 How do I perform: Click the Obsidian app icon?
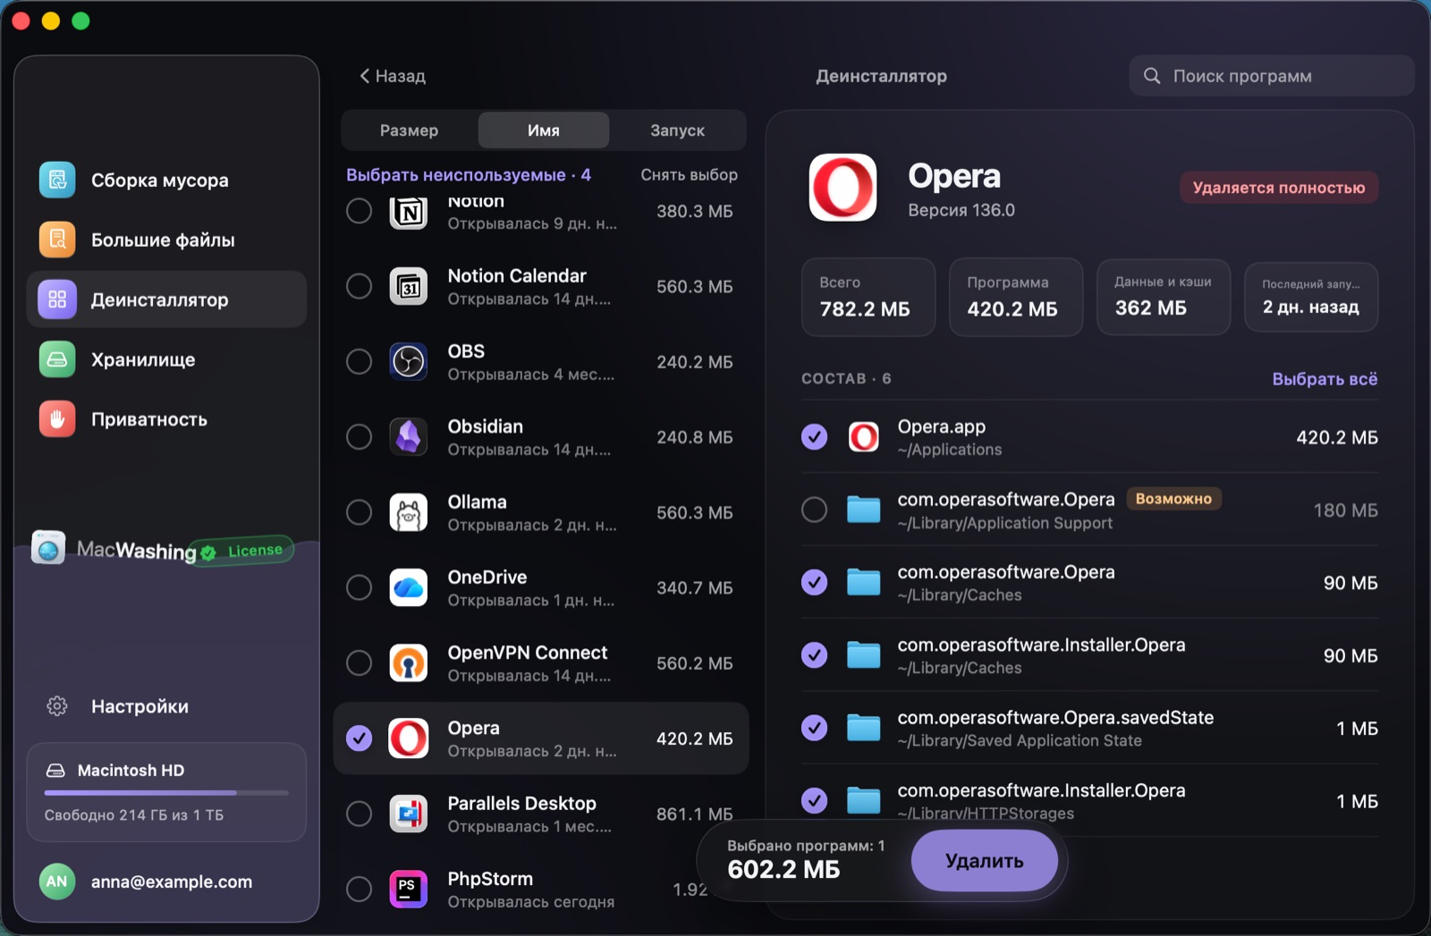(409, 436)
